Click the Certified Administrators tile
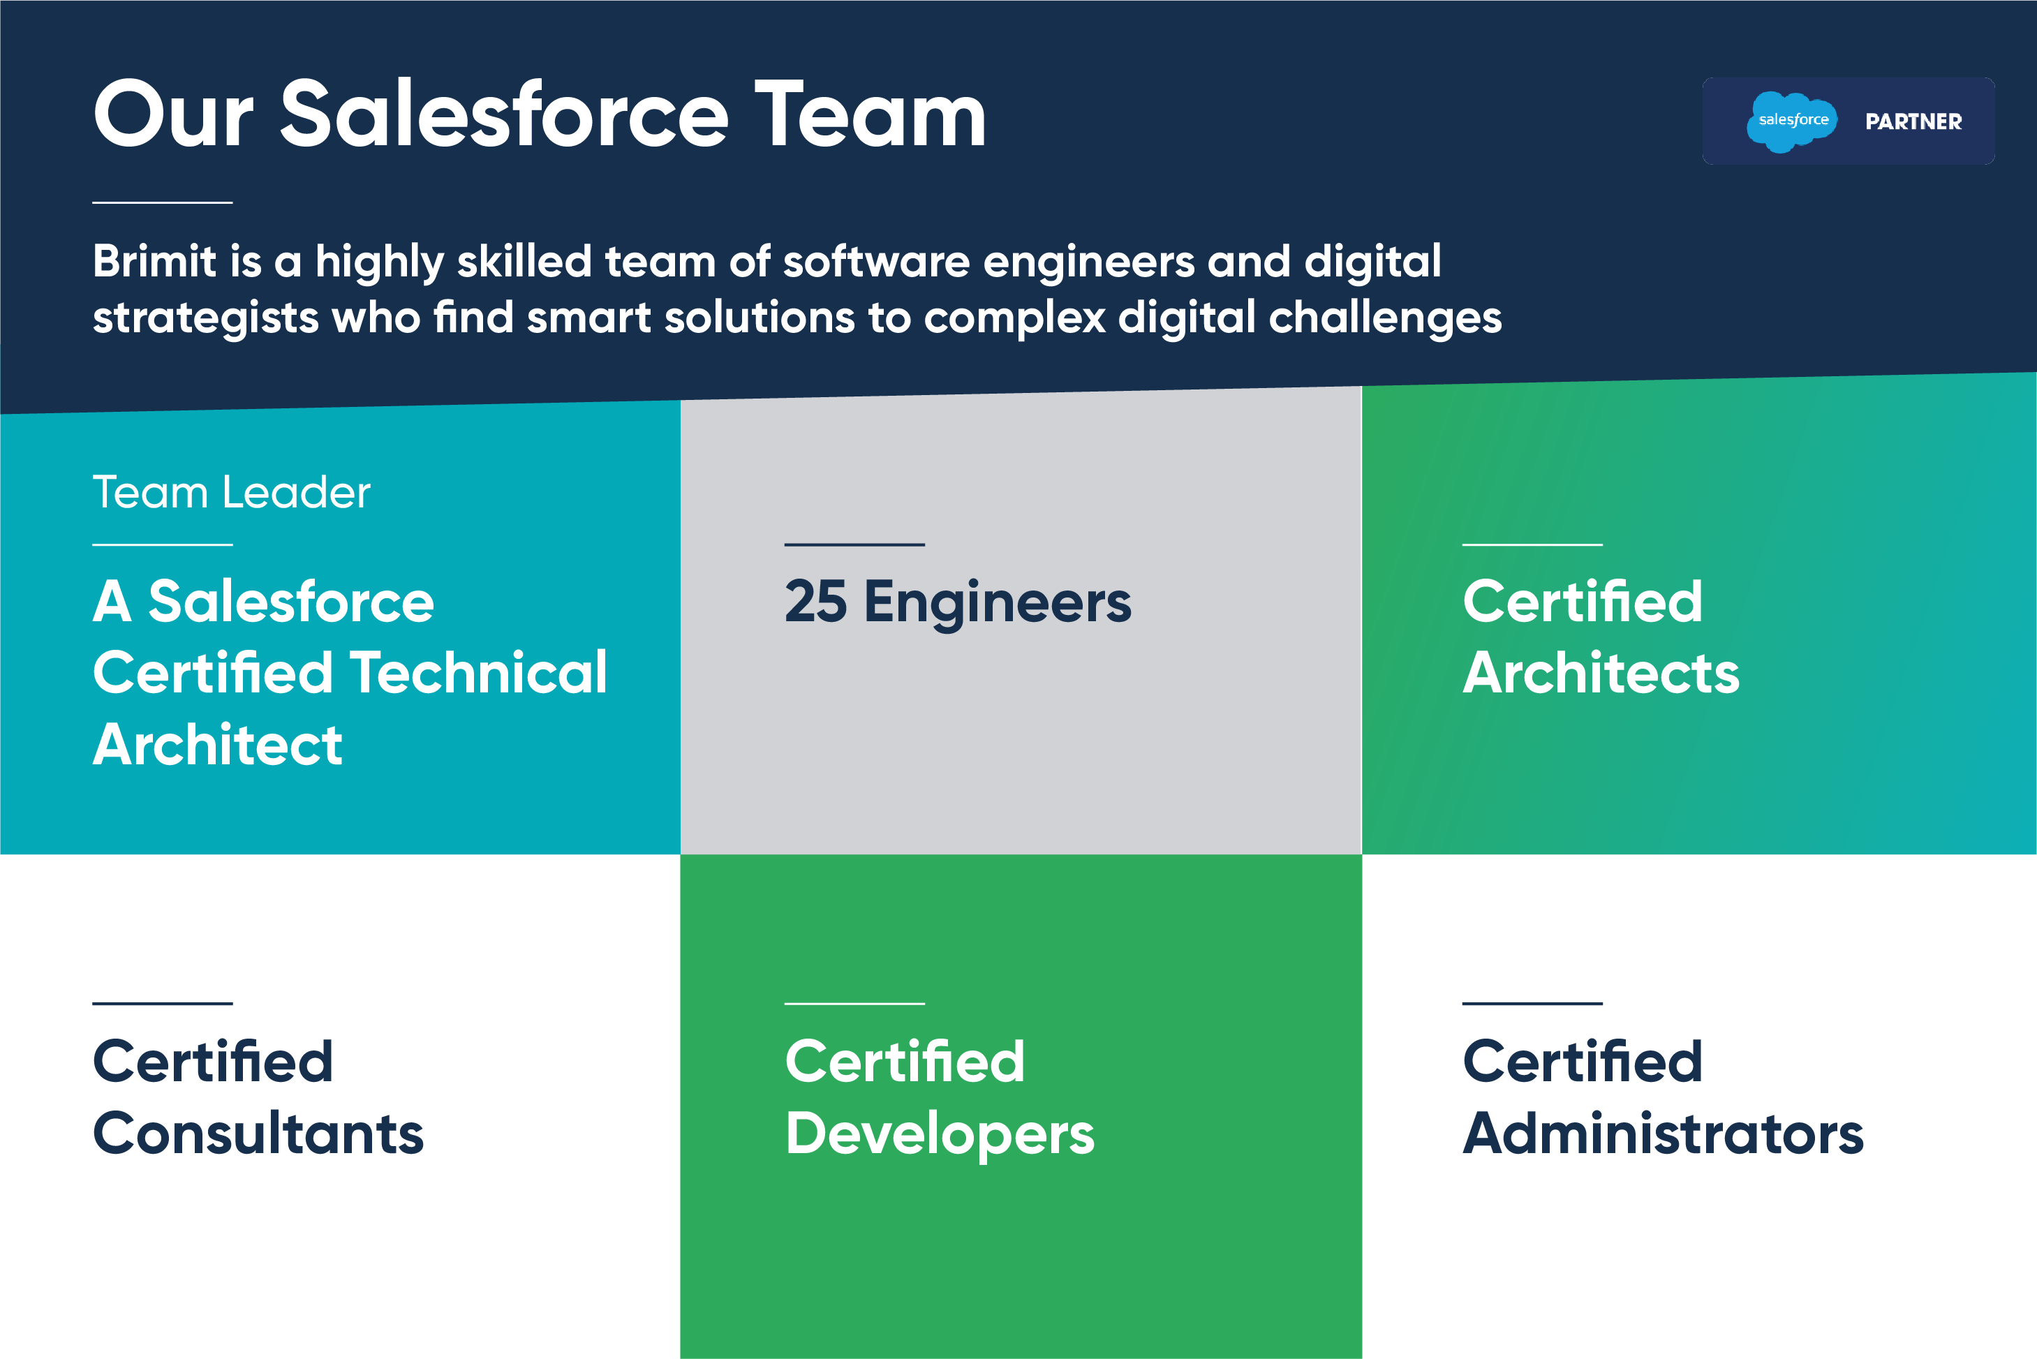This screenshot has height=1359, width=2037. (x=1699, y=1101)
